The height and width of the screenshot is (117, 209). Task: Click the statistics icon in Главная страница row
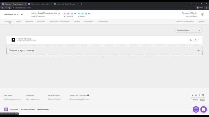click(191, 40)
